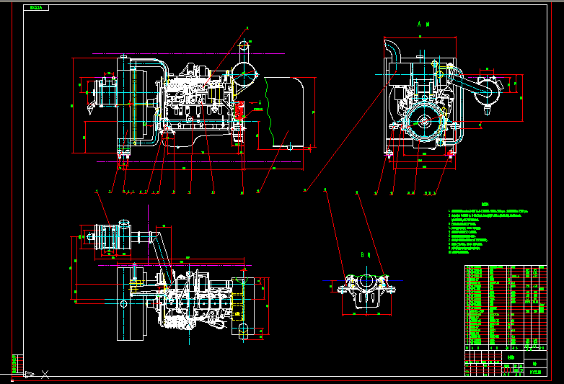Select the green wavy break line
564x384 pixels.
click(268, 108)
